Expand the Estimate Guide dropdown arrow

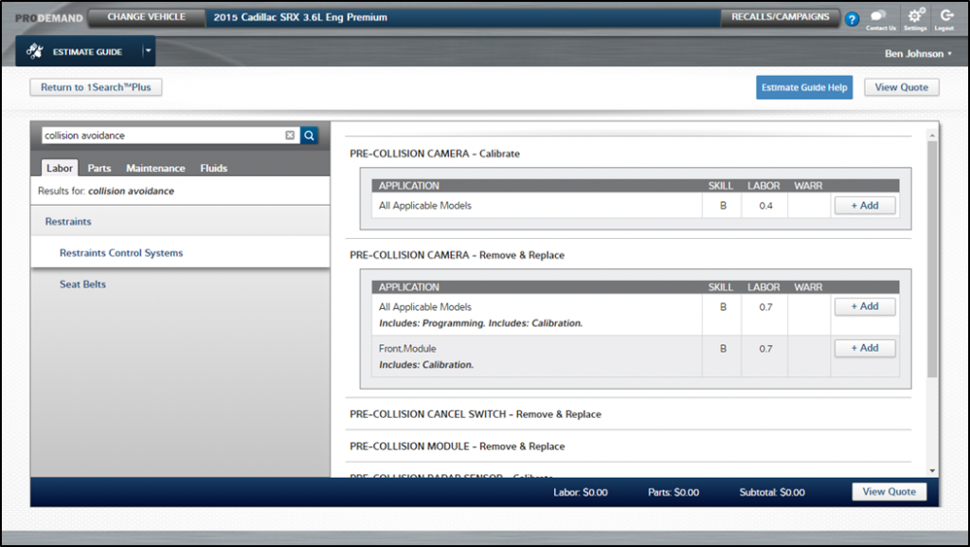tap(147, 51)
